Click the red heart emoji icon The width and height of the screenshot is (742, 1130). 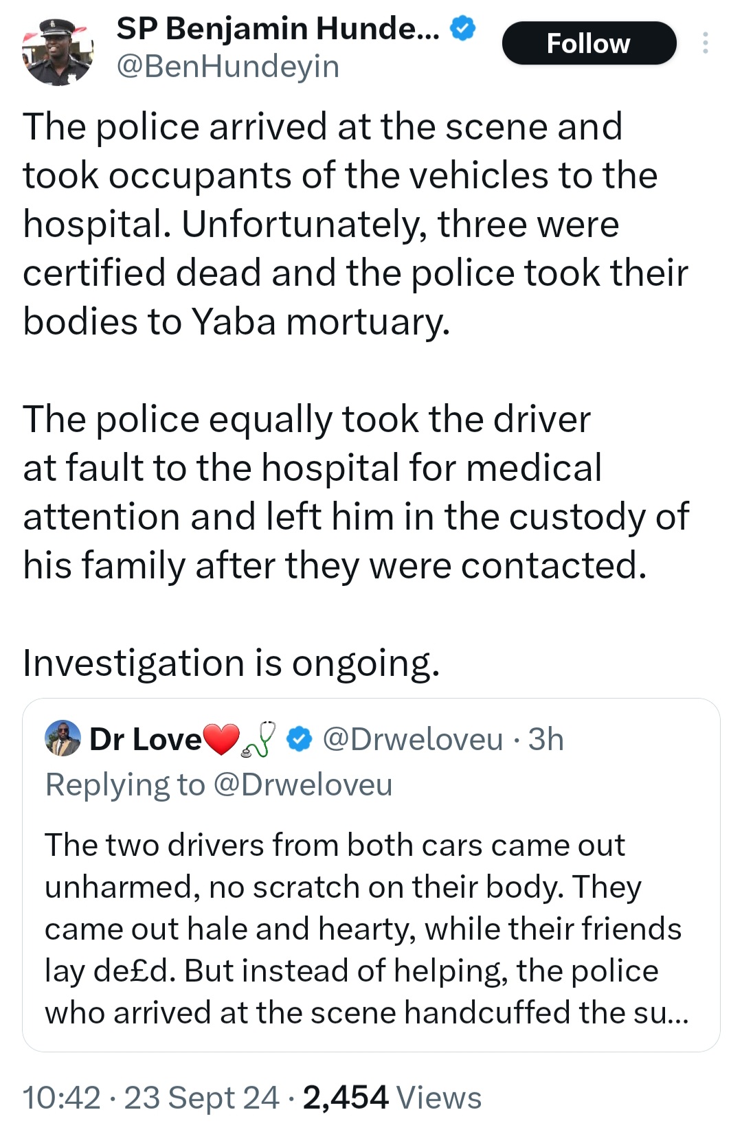[221, 740]
